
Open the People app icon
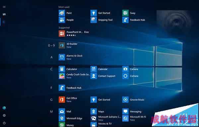(x=62, y=20)
